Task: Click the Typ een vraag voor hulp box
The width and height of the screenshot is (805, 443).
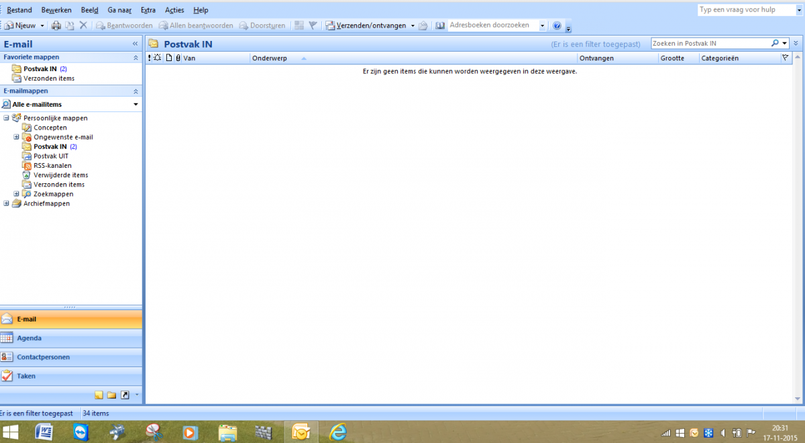Action: [747, 9]
